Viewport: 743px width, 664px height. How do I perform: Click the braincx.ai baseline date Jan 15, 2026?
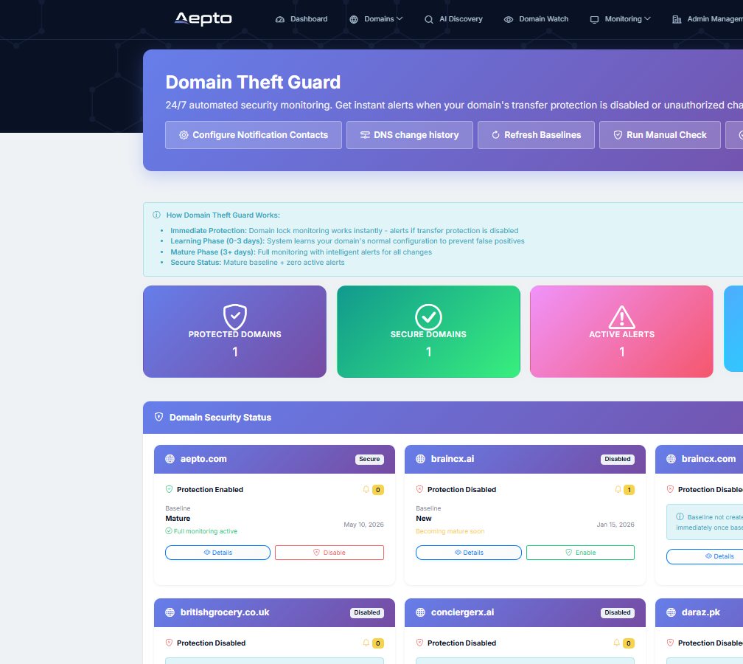click(615, 525)
